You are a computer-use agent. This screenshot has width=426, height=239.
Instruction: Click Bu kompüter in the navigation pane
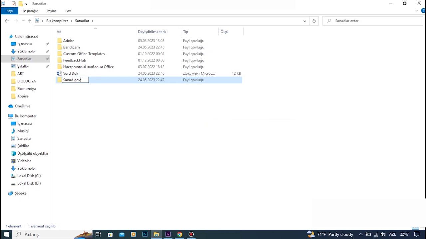tap(26, 116)
